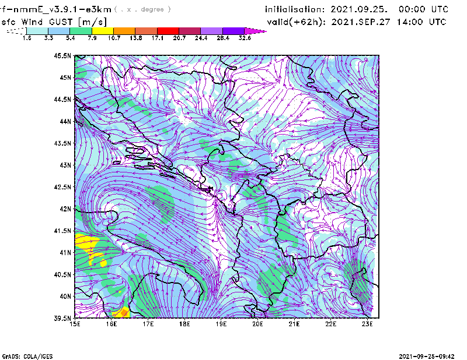The height and width of the screenshot is (360, 467).
Task: Click the 'GrADS: COLA/IGES' credit text
Action: pos(27,357)
